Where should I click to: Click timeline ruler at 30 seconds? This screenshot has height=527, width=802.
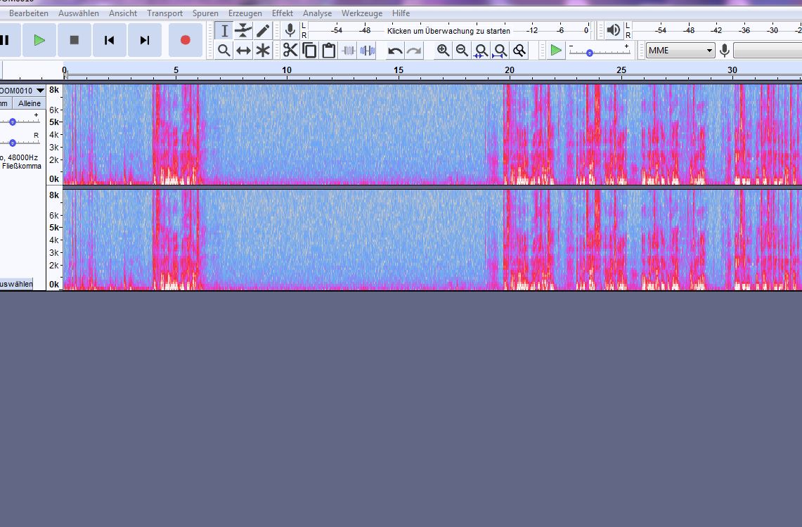pyautogui.click(x=732, y=70)
